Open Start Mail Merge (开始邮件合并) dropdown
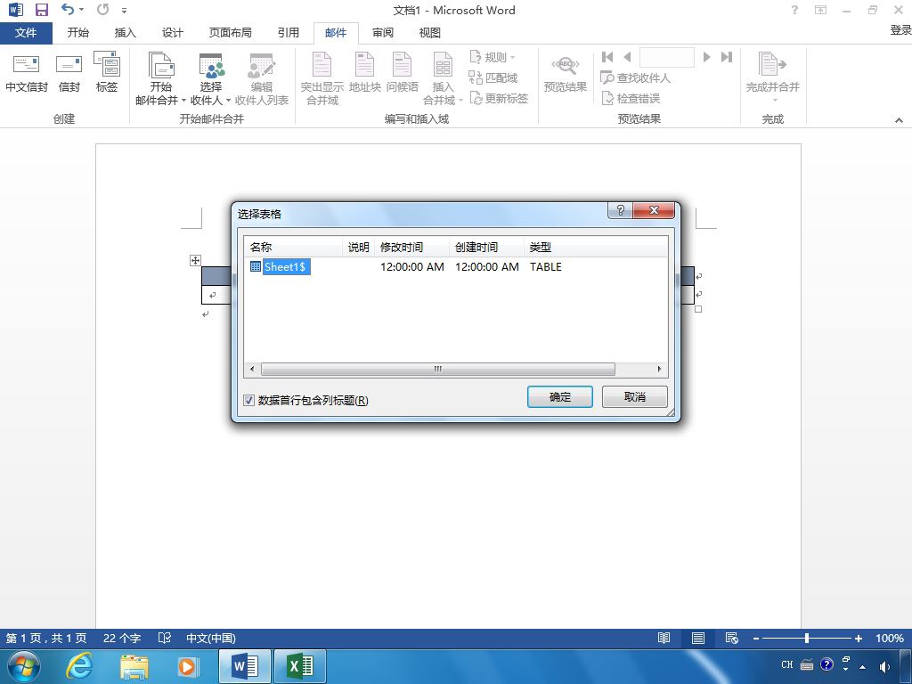 coord(160,78)
